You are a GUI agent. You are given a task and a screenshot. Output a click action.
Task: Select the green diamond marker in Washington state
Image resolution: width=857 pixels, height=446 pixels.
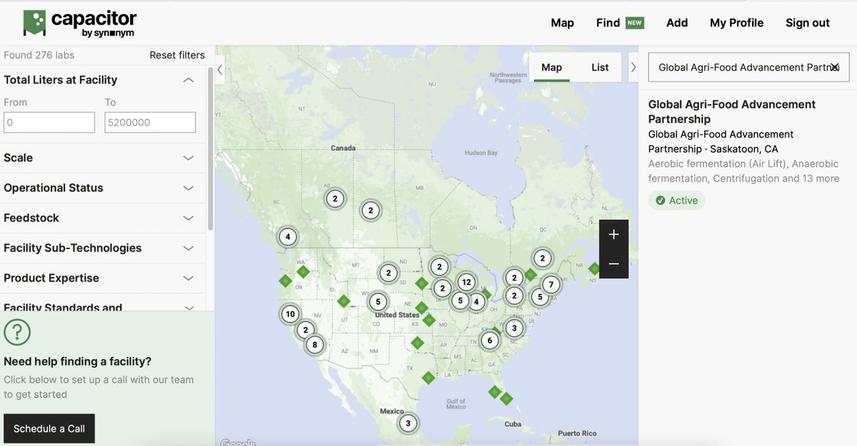303,272
